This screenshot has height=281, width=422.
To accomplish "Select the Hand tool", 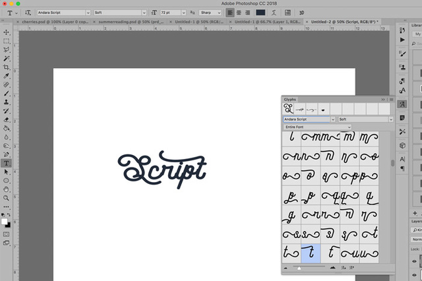I will pos(6,189).
